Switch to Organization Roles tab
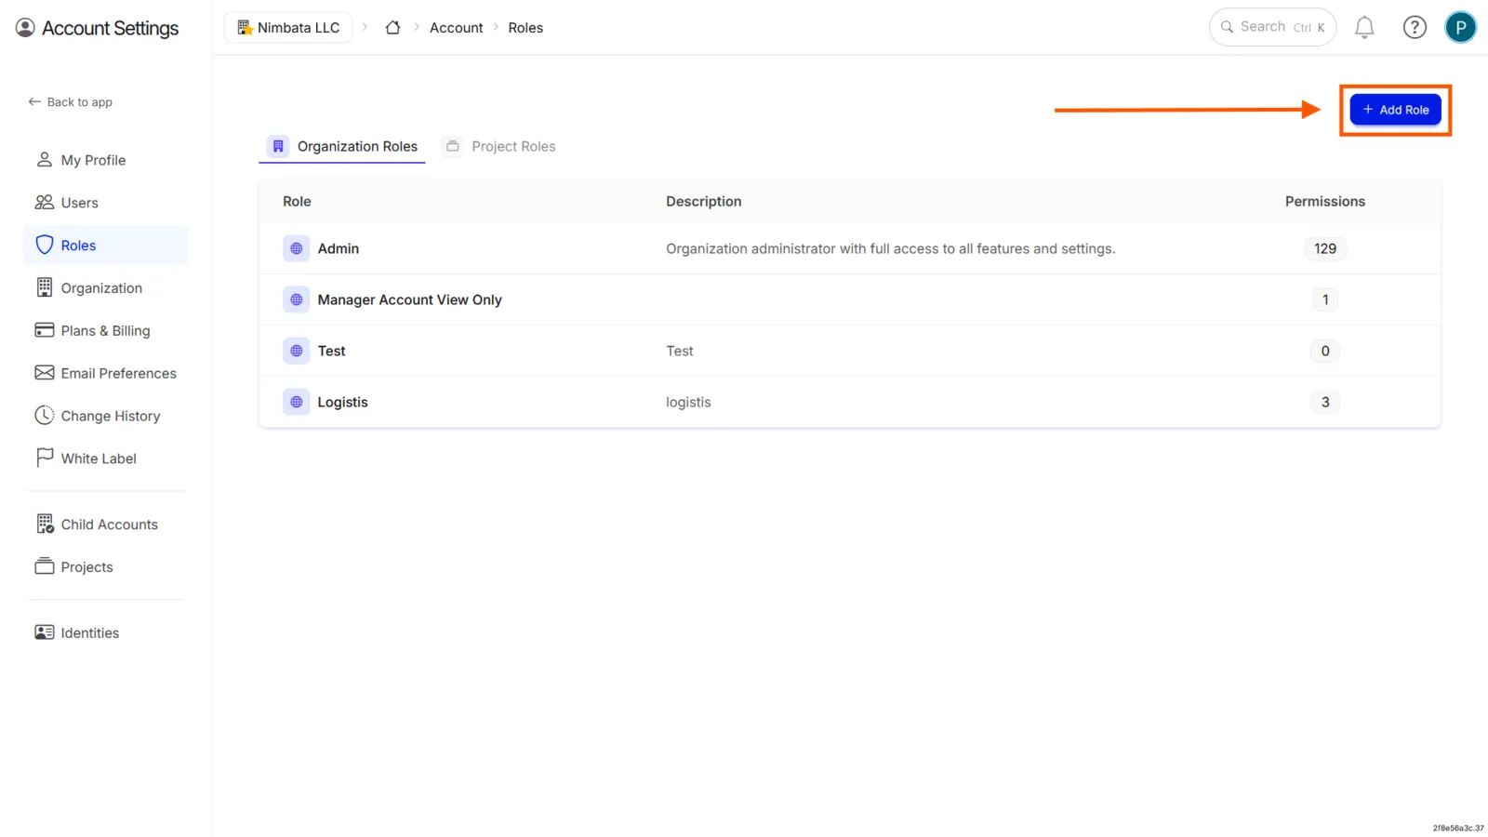The image size is (1488, 837). click(x=342, y=146)
